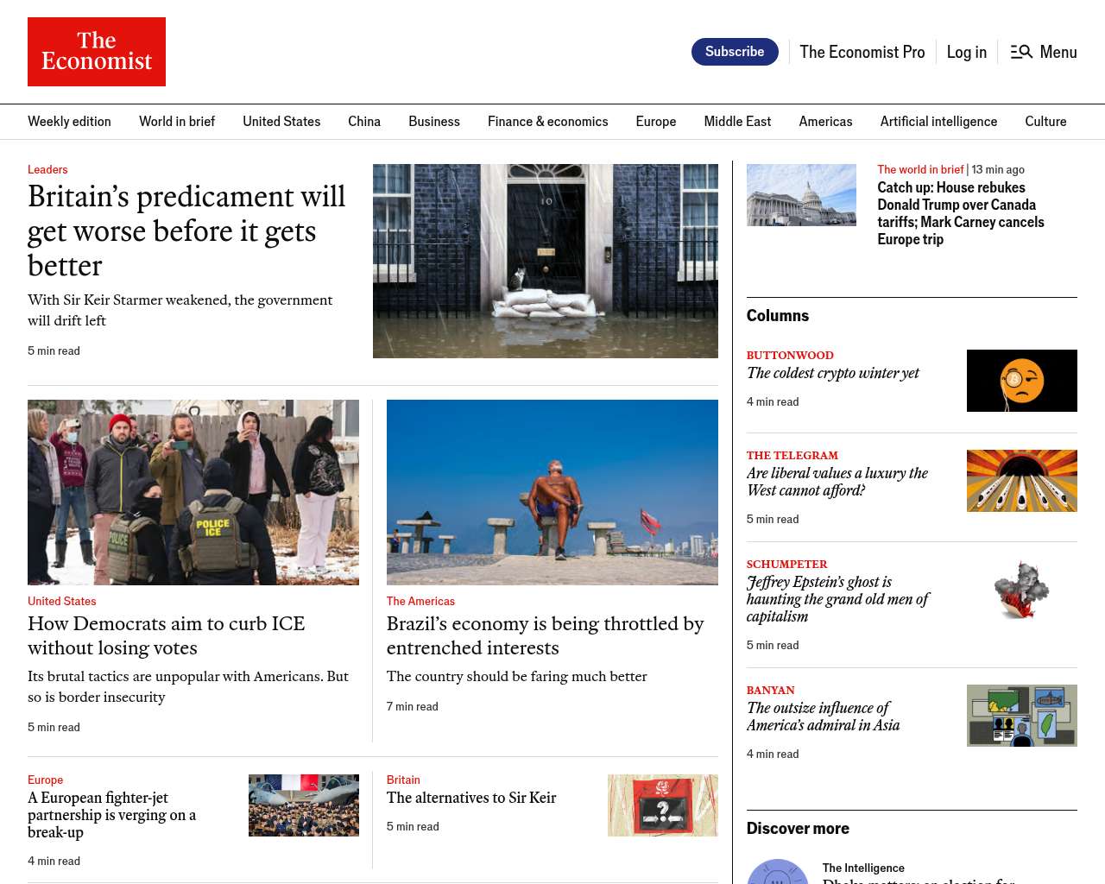
Task: Click Europe label above fighter-jet story
Action: [45, 780]
